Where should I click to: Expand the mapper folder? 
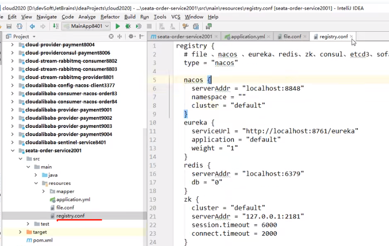tap(44, 191)
